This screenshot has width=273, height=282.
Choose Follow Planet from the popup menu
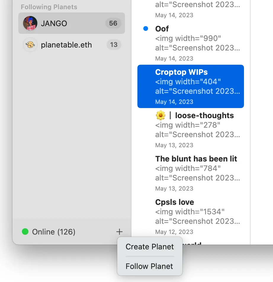coord(149,266)
